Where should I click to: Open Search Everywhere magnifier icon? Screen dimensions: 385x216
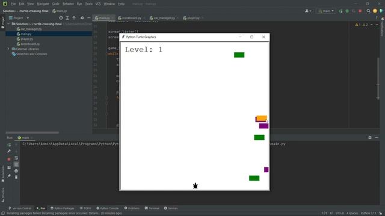(368, 11)
